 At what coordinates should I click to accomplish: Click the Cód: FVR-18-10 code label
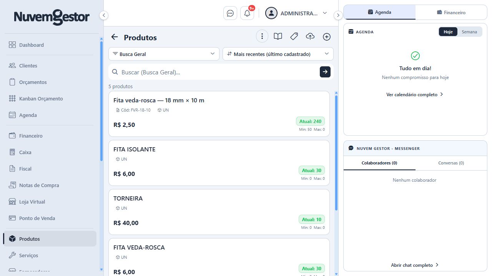(x=133, y=110)
